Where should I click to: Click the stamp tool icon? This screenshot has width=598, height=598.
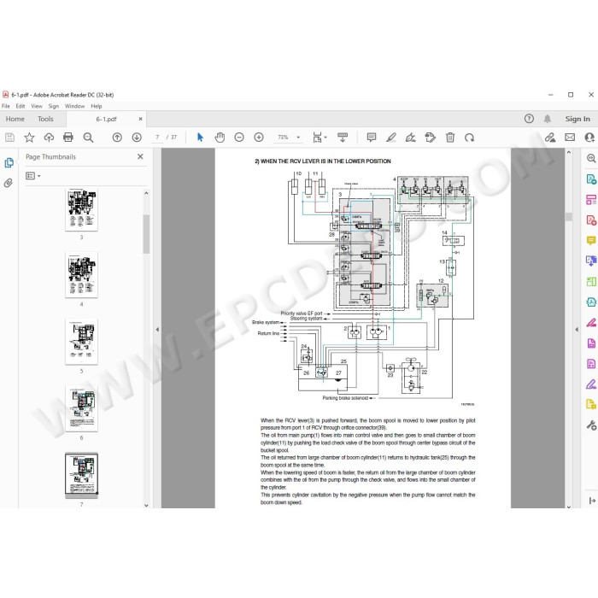[431, 138]
